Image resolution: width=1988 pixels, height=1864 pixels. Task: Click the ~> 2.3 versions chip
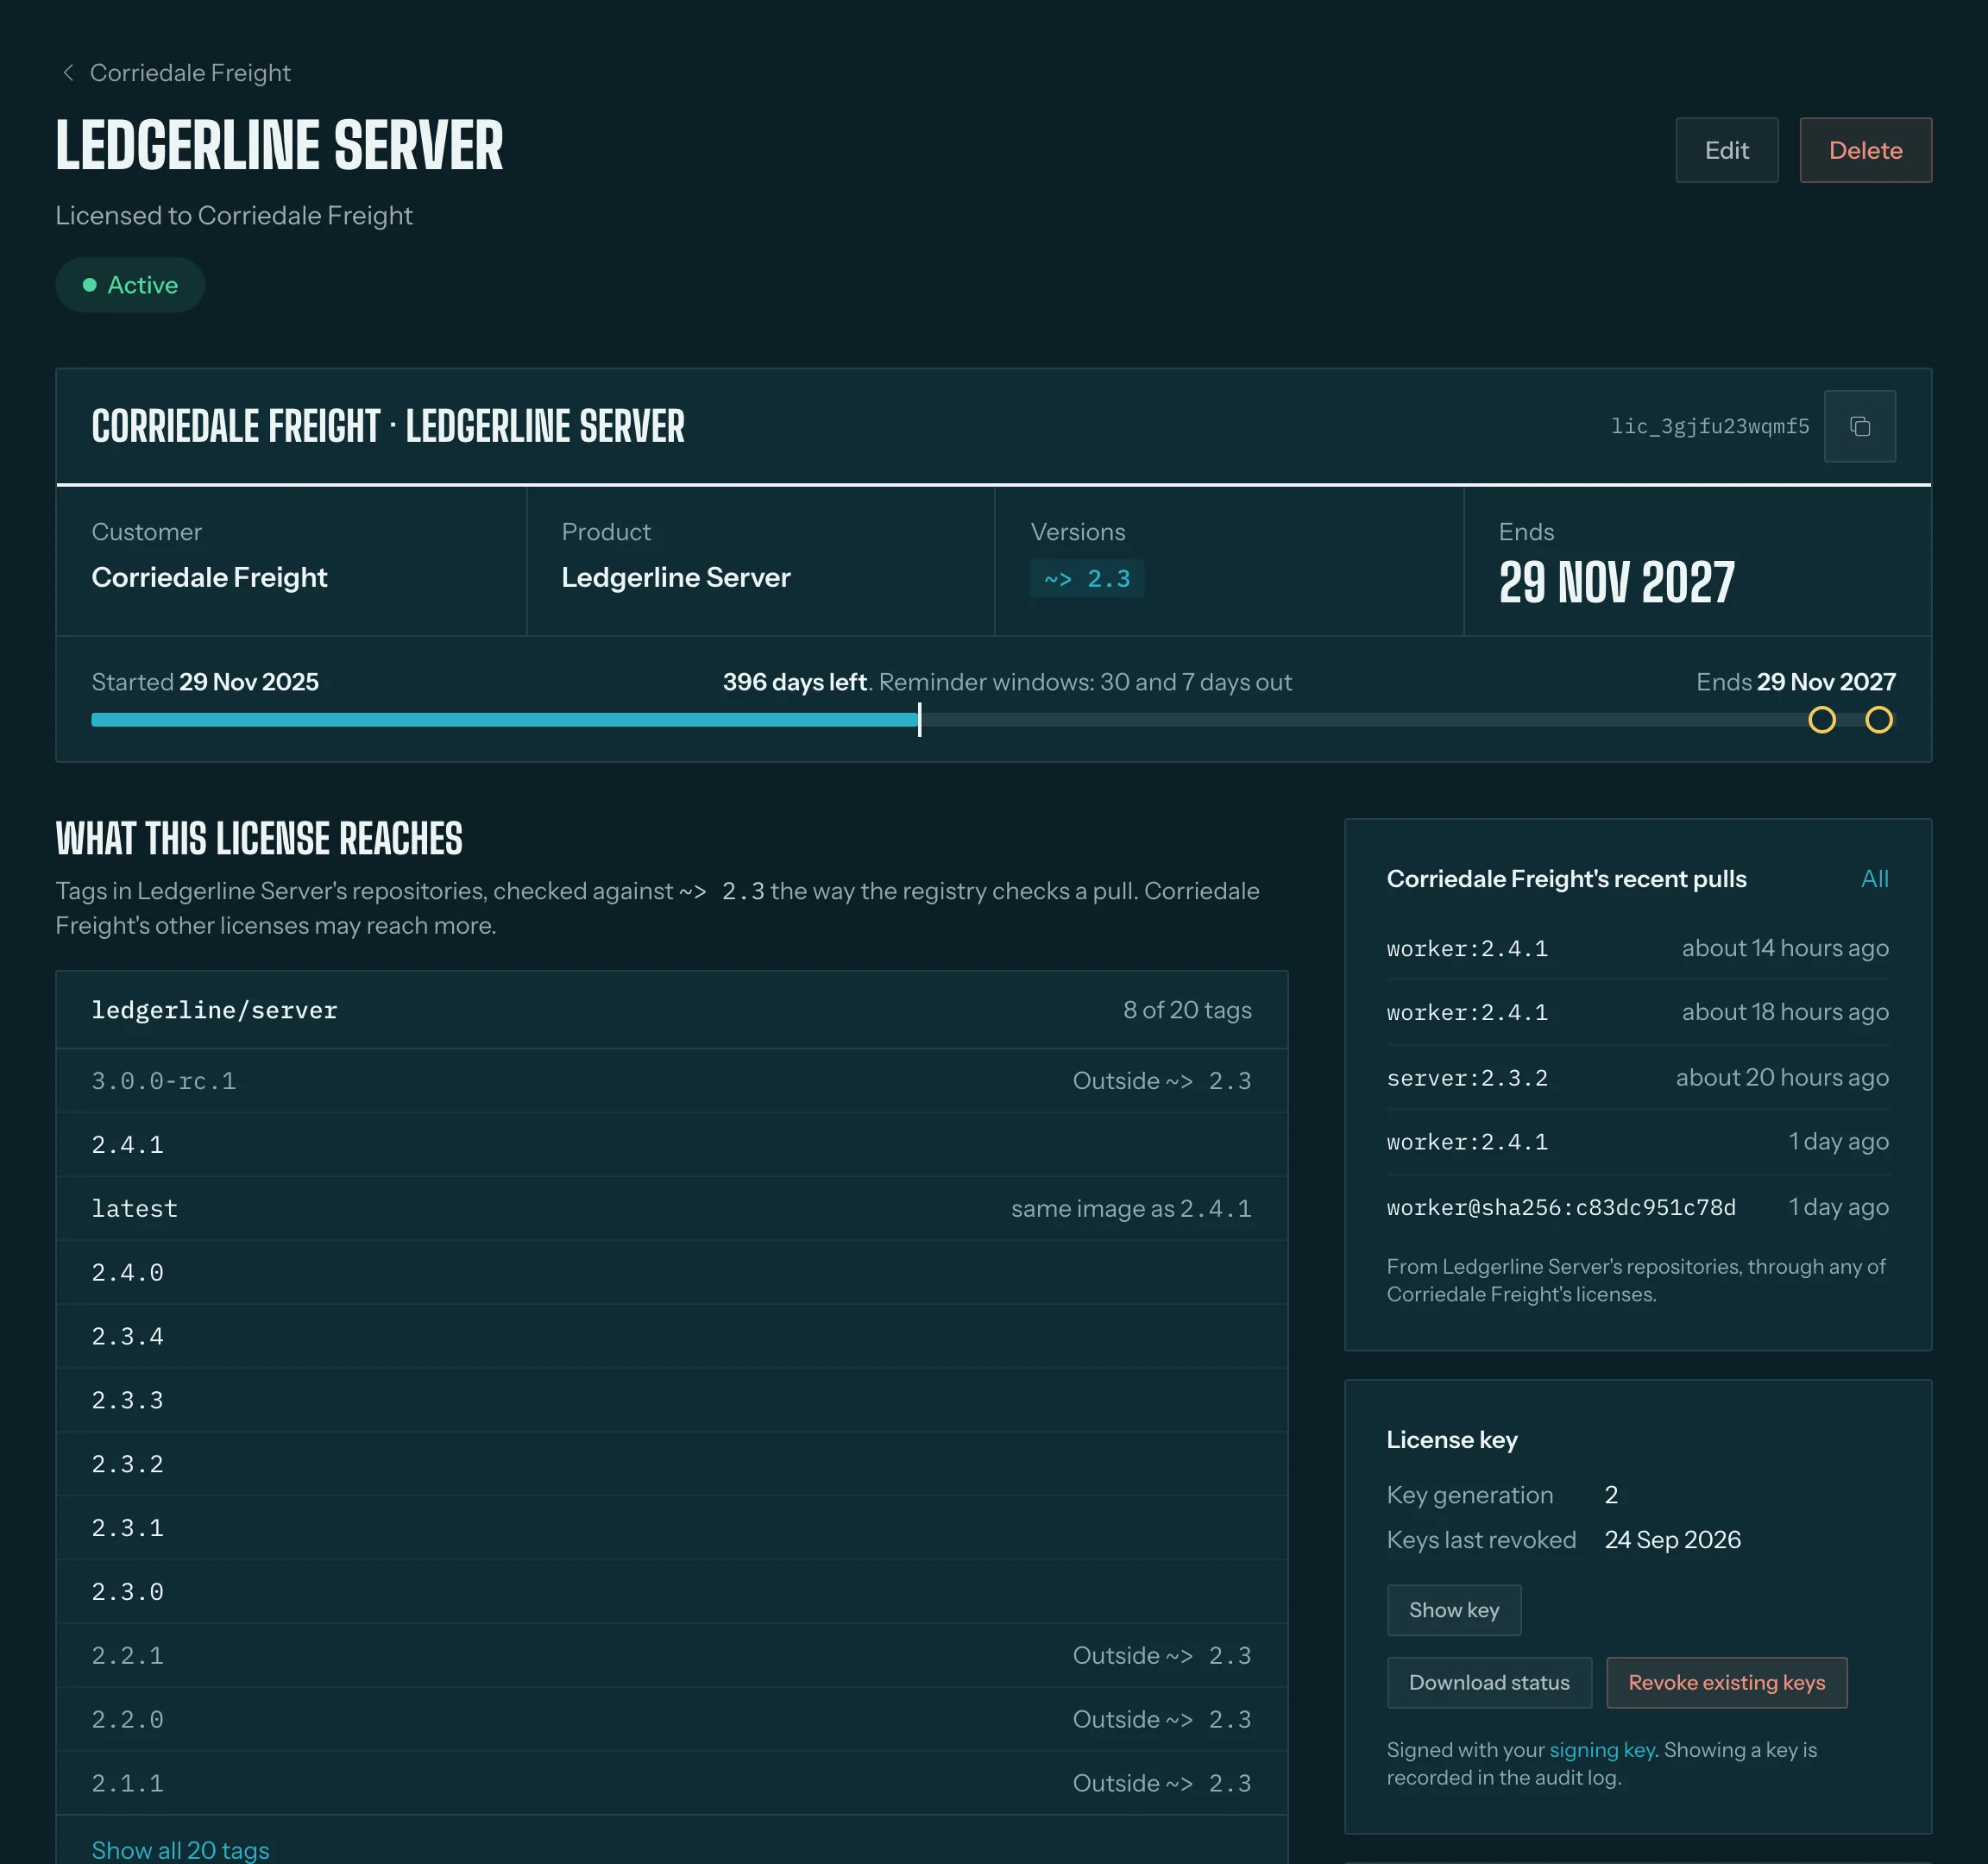1087,579
